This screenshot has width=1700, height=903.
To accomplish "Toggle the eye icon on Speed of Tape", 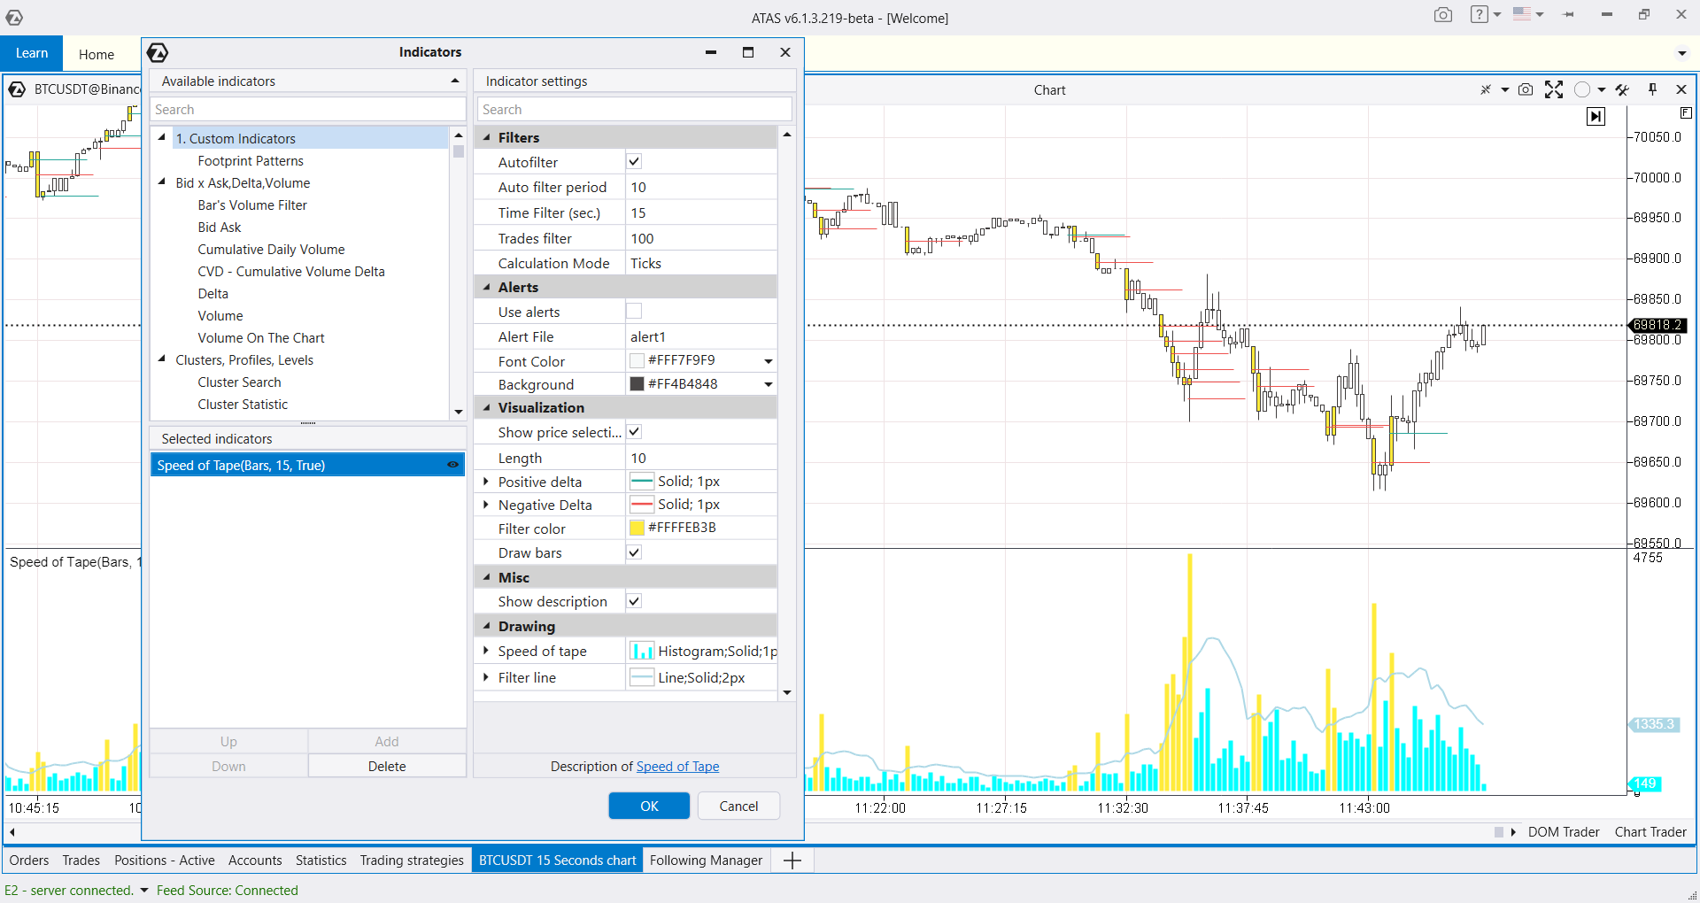I will point(452,465).
